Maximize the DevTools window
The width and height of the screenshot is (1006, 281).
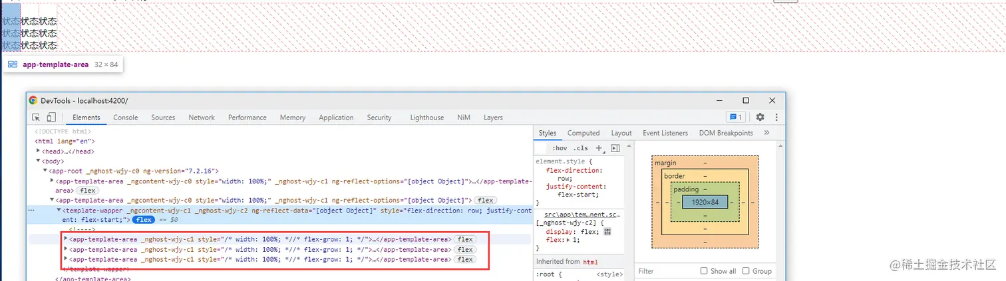(x=746, y=100)
